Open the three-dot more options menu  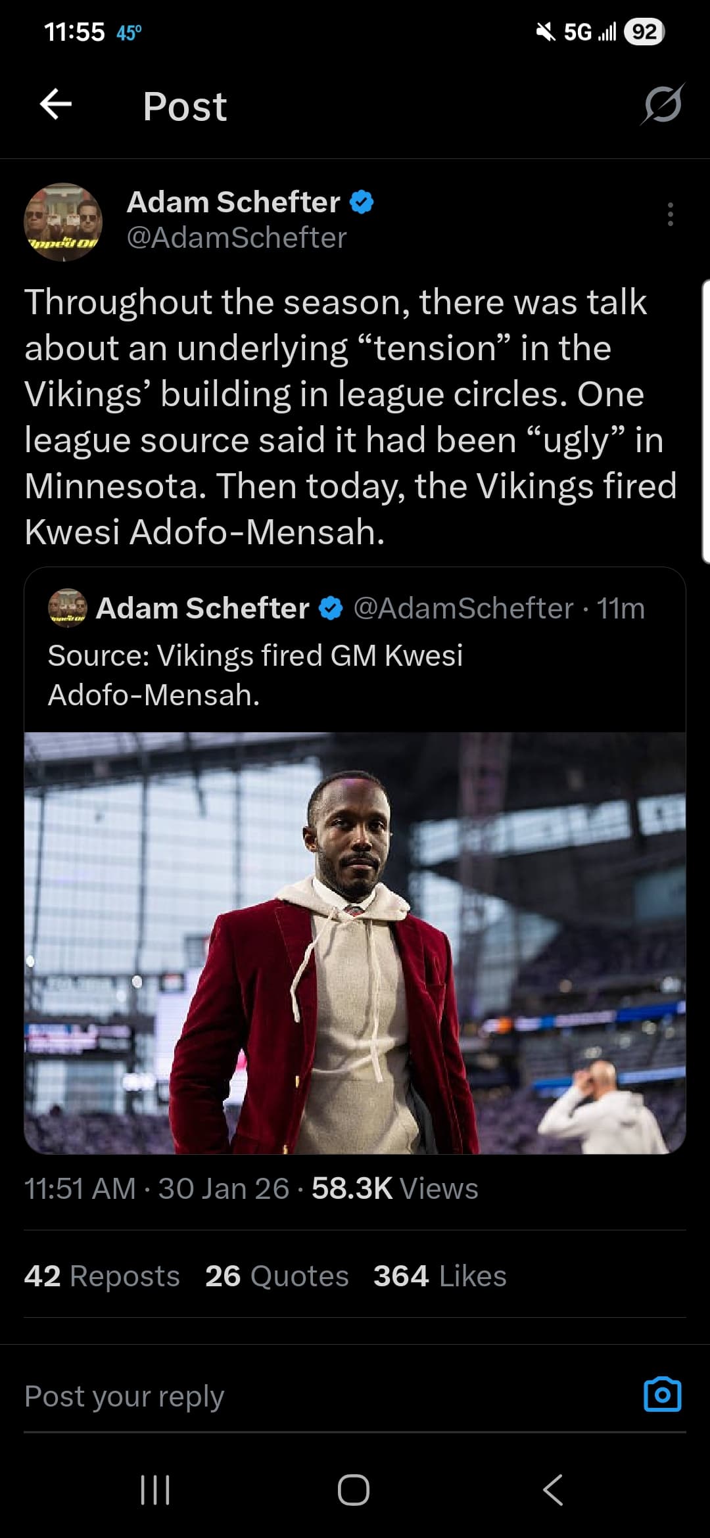[x=670, y=214]
